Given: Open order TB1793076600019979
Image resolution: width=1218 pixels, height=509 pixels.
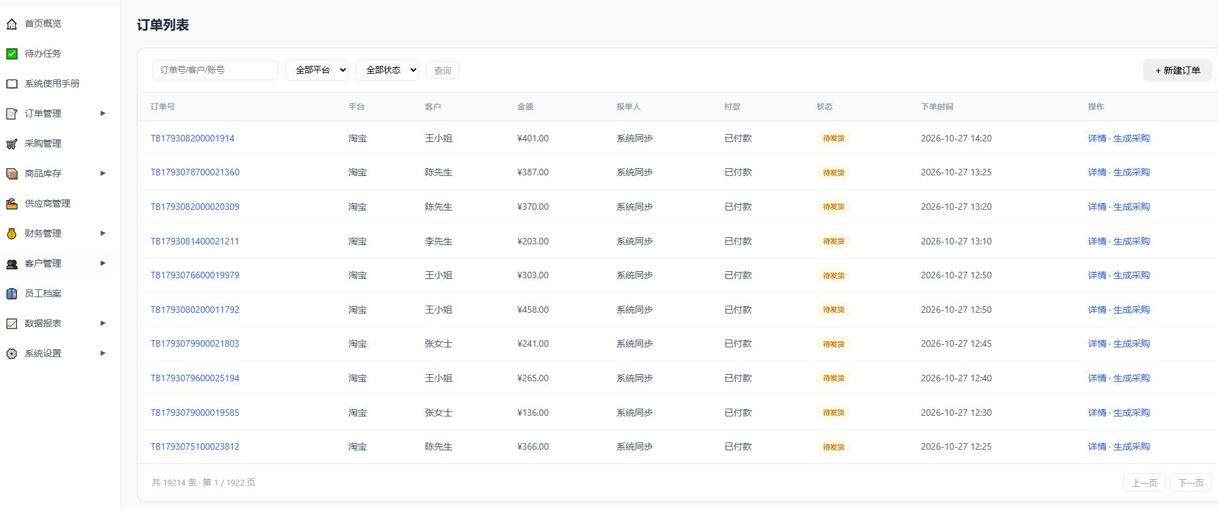Looking at the screenshot, I should [195, 275].
